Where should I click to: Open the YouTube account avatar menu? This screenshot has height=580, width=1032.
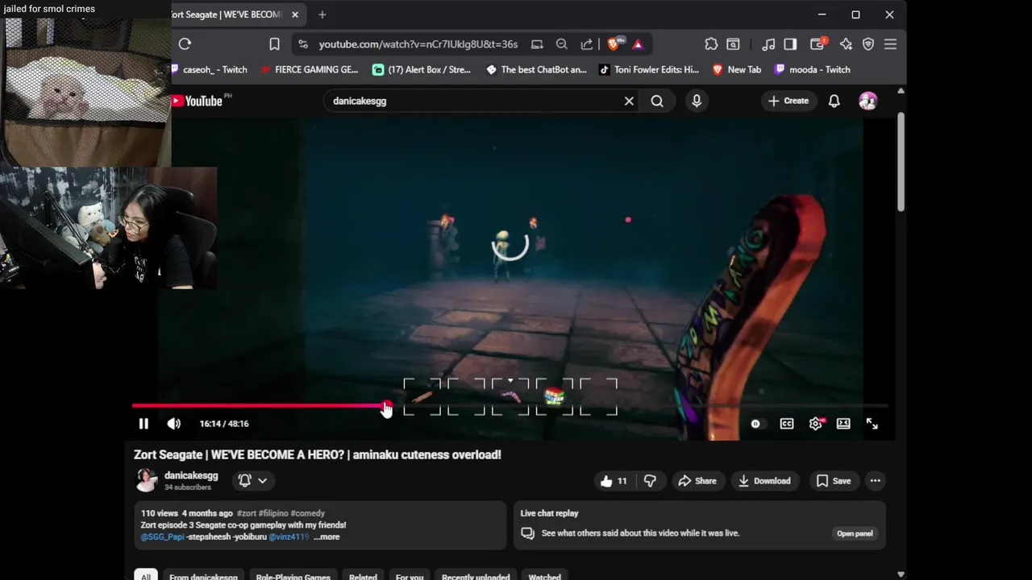pyautogui.click(x=868, y=101)
